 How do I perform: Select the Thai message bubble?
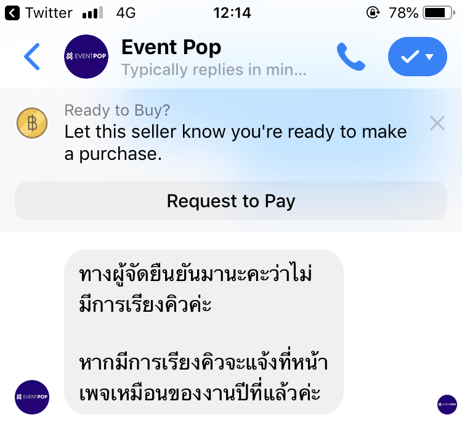click(204, 332)
